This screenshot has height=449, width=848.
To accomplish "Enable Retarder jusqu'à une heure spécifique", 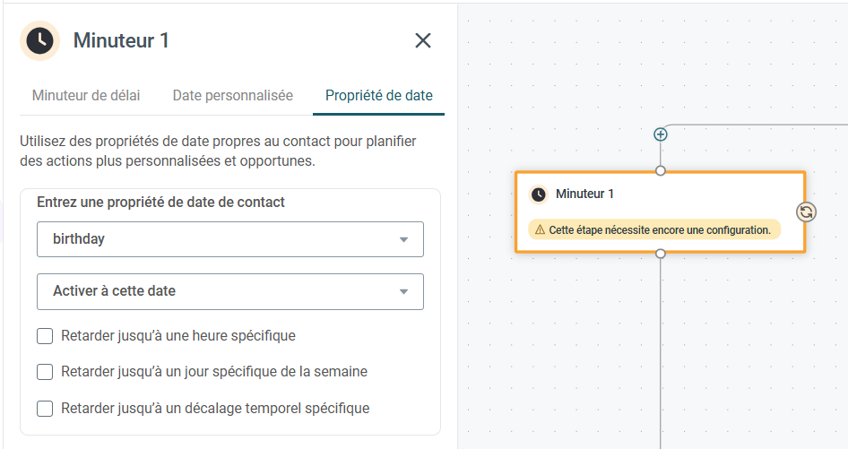I will tap(45, 336).
